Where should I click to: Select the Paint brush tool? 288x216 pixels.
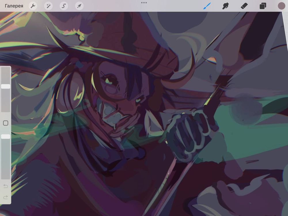click(x=207, y=6)
